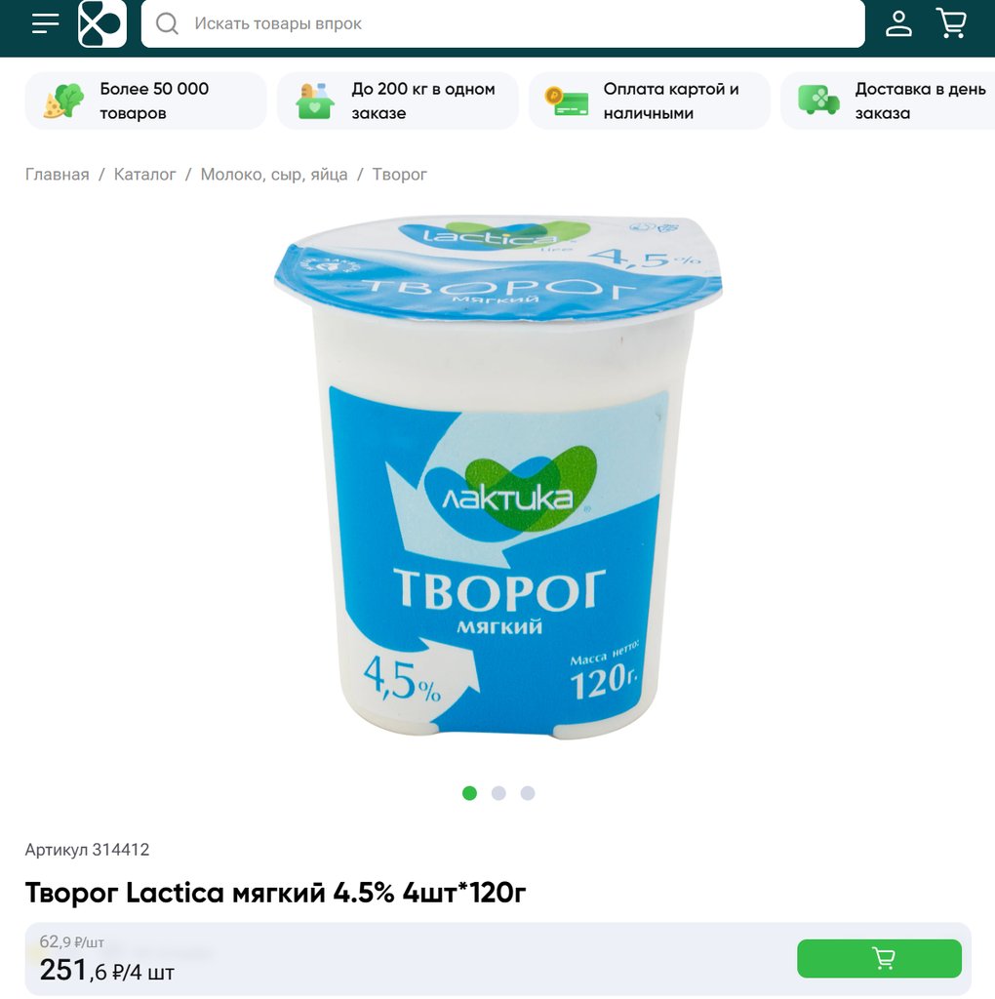Add product with green cart button
995x999 pixels.
[879, 958]
